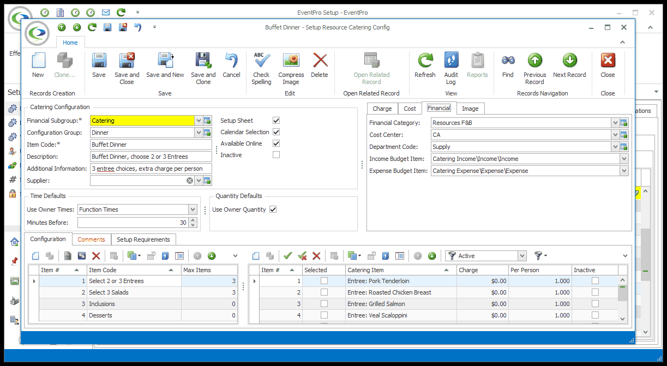Click the quick access Refresh icon in Buffet Dinner window
Screen dimensions: 667x366
[x=92, y=27]
